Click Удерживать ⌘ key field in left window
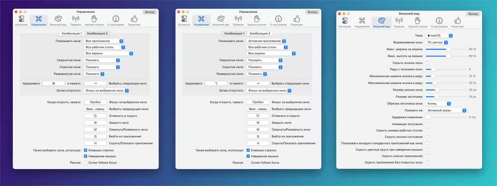Screen dimensions: 497x186 point(54,84)
